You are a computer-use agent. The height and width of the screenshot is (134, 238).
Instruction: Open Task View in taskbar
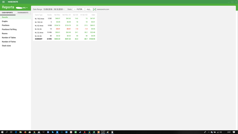11,132
